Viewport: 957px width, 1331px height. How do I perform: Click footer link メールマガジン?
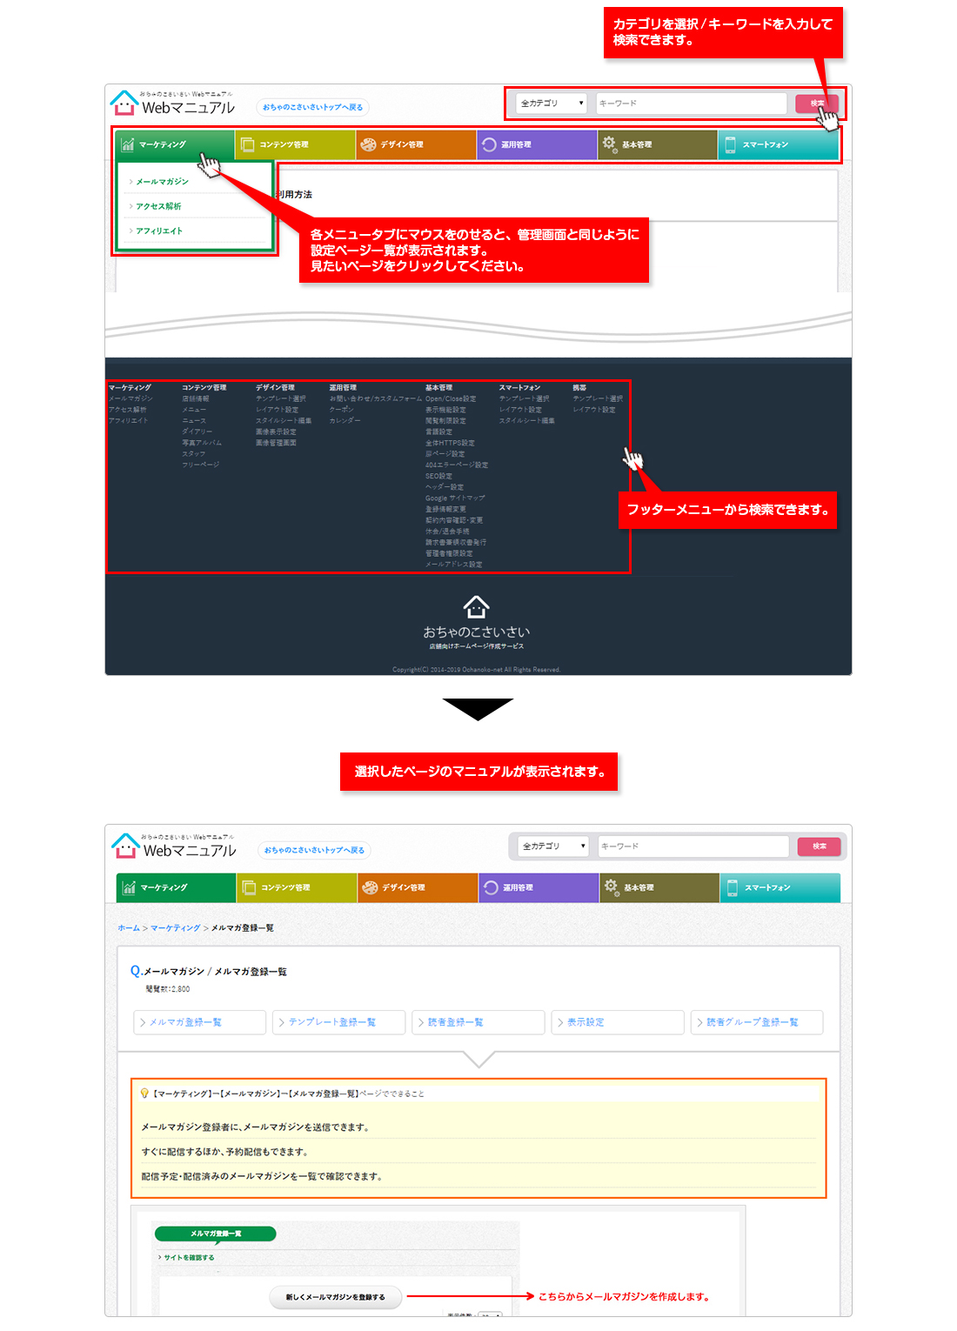(130, 398)
